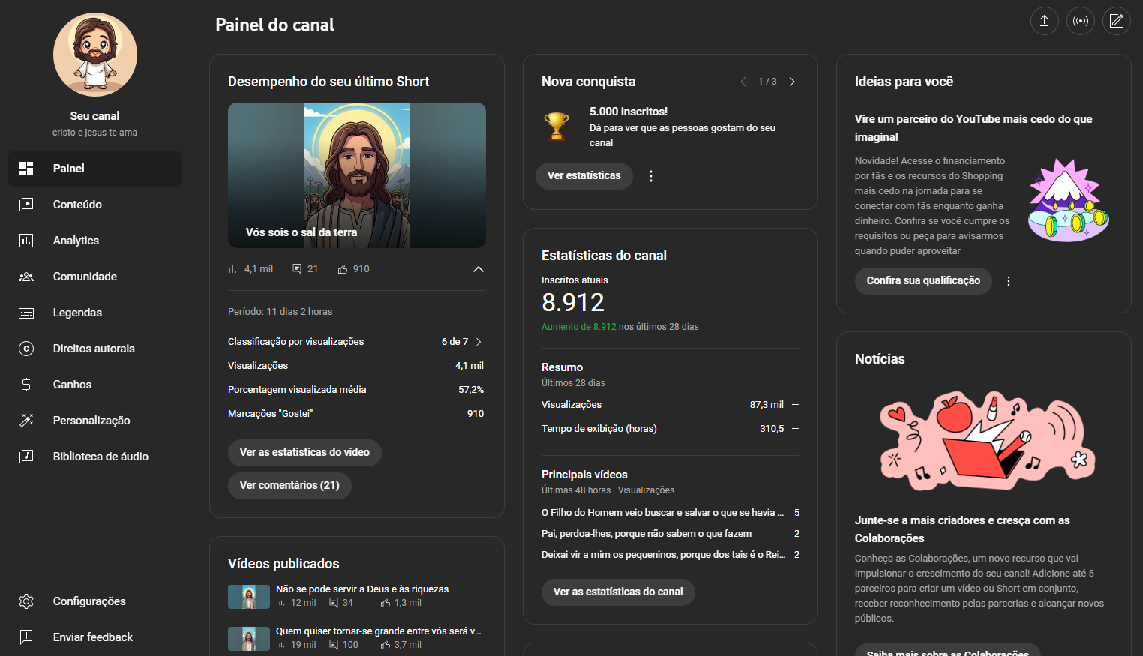This screenshot has width=1143, height=656.
Task: Click Aumento de 8.912 growth text
Action: (579, 327)
